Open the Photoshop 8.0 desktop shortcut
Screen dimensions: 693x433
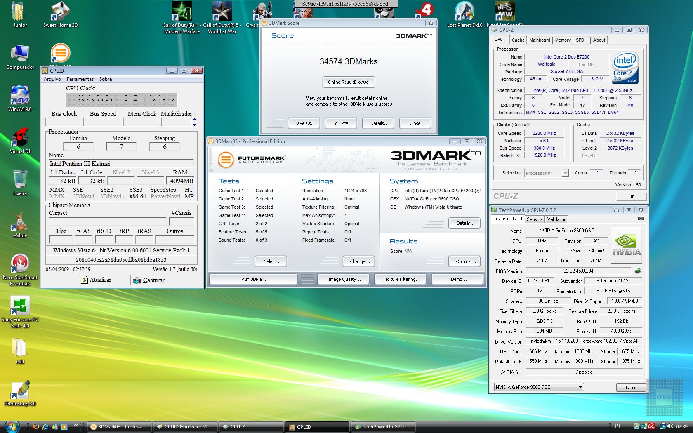[20, 393]
